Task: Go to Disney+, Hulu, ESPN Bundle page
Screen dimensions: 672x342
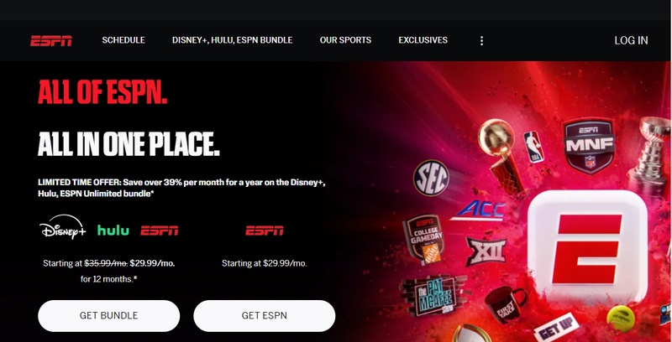Action: (x=233, y=40)
